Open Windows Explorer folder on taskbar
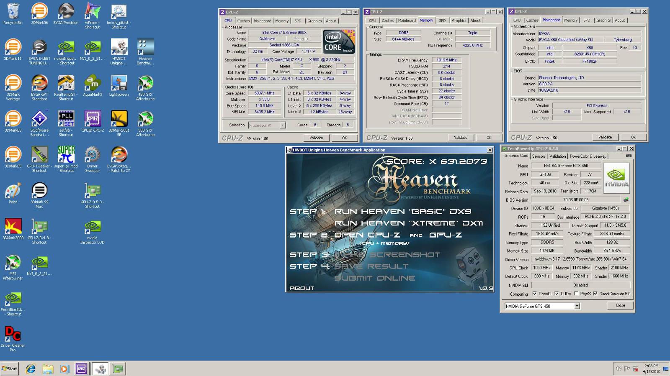 pos(48,369)
